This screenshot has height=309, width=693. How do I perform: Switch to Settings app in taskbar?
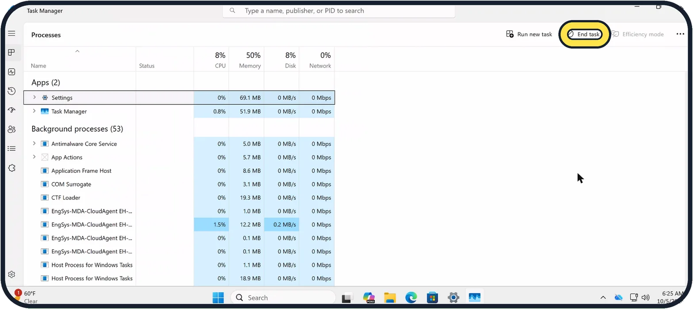453,298
